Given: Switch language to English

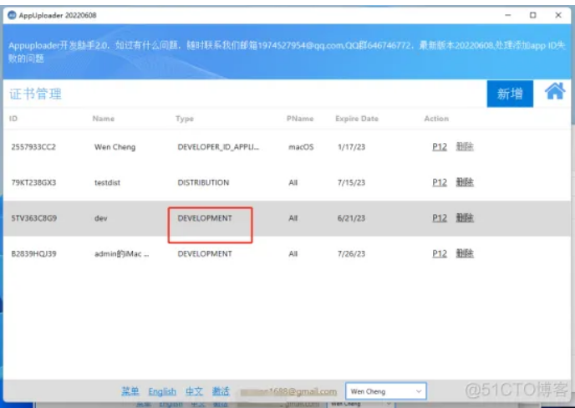Looking at the screenshot, I should [162, 391].
